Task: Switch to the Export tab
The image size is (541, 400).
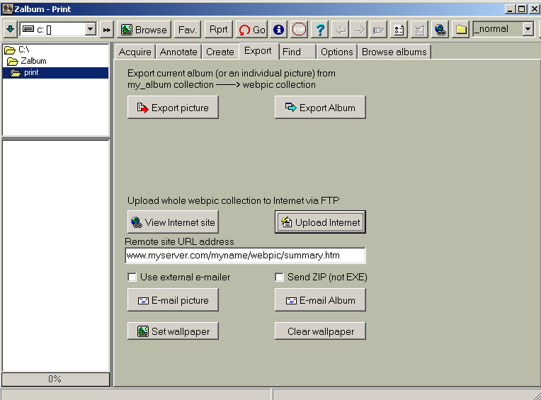Action: 258,51
